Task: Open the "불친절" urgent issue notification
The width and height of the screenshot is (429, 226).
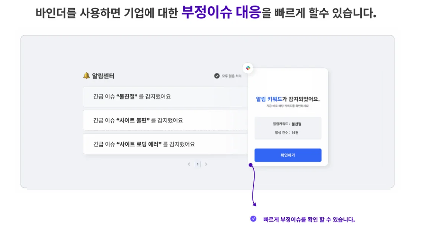Action: 165,97
